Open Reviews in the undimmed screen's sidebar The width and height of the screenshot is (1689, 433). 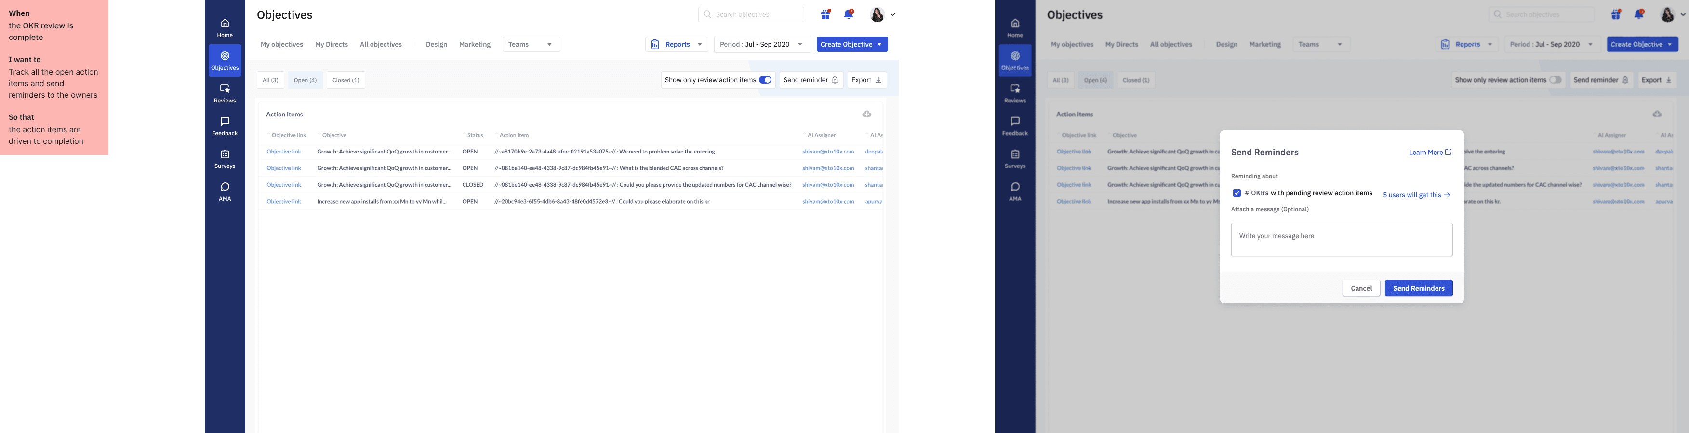[225, 94]
